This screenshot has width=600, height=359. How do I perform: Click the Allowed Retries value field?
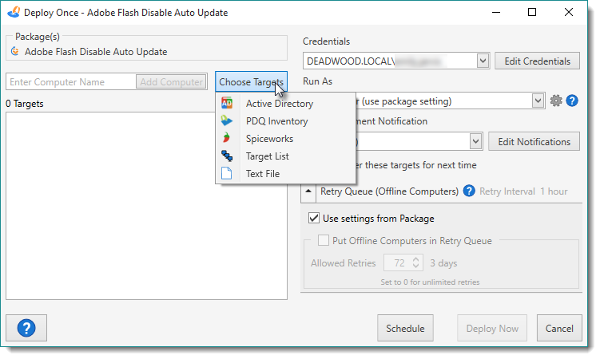pos(399,262)
